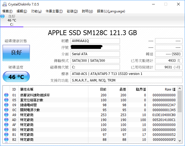
Task: Open the 磁碟(D) menu
Action: pyautogui.click(x=72, y=11)
